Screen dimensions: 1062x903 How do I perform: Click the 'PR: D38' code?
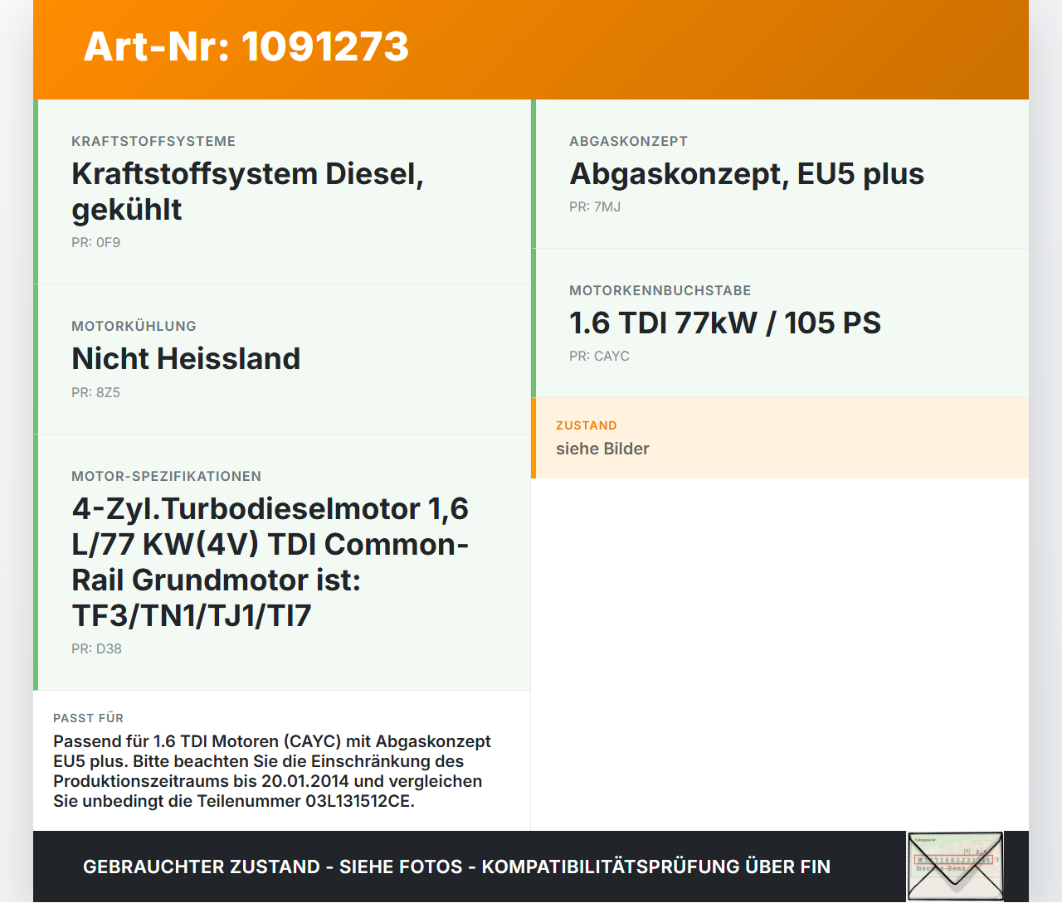point(97,649)
